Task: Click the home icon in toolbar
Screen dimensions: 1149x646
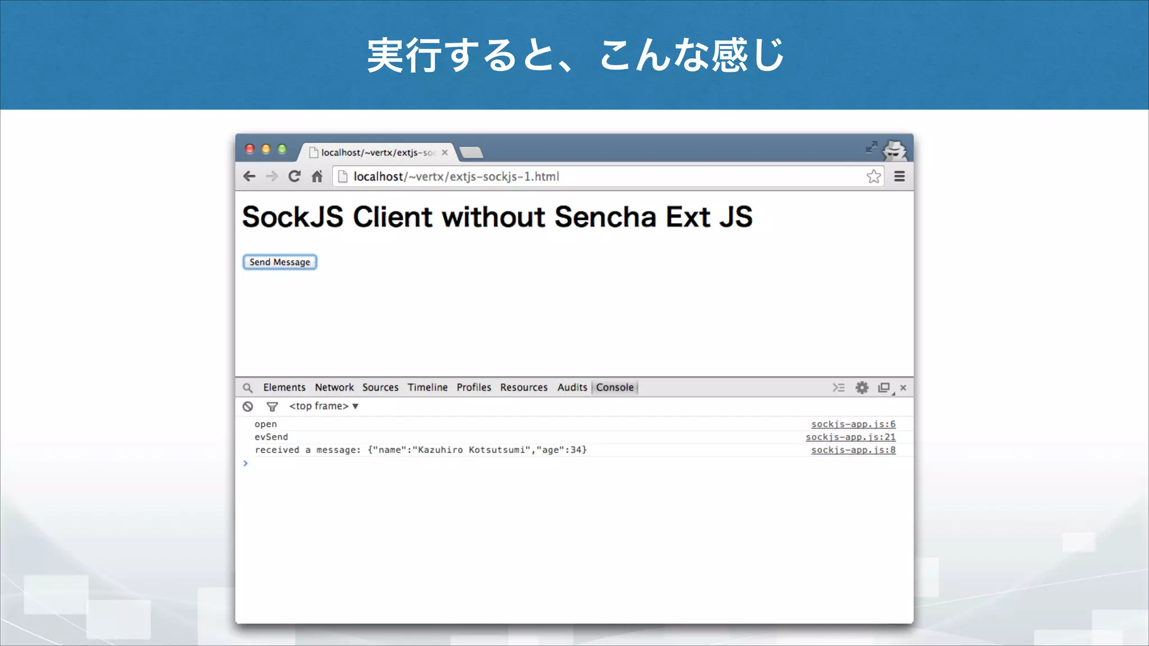Action: 317,177
